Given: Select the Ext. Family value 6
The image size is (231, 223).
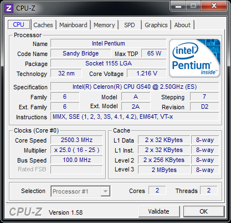Looking at the screenshot, I should tap(65, 107).
